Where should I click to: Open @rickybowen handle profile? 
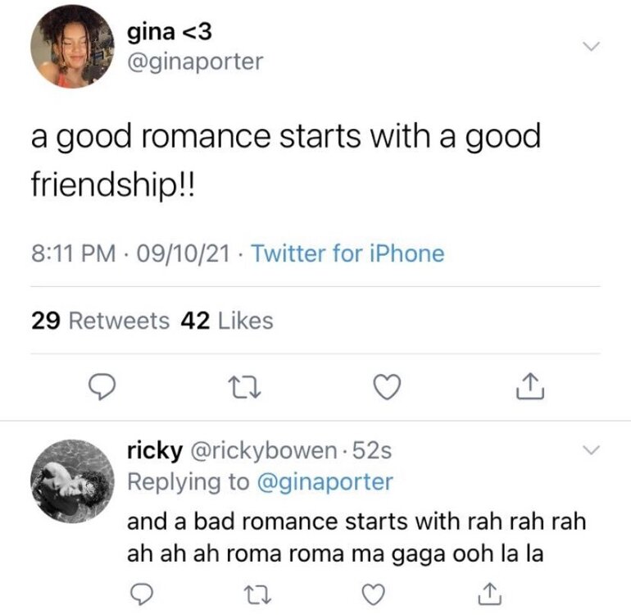(261, 451)
